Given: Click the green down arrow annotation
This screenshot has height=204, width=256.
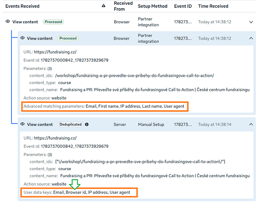Looking at the screenshot, I should 75,184.
